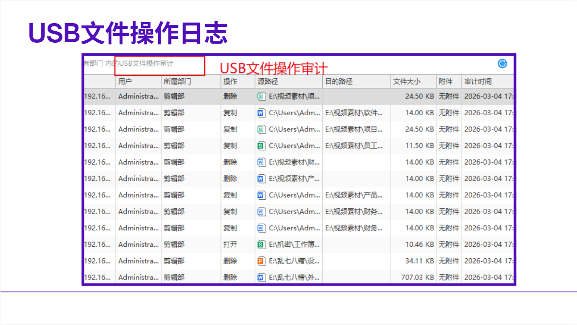The height and width of the screenshot is (325, 577).
Task: Click the 附件 column header
Action: tap(445, 82)
